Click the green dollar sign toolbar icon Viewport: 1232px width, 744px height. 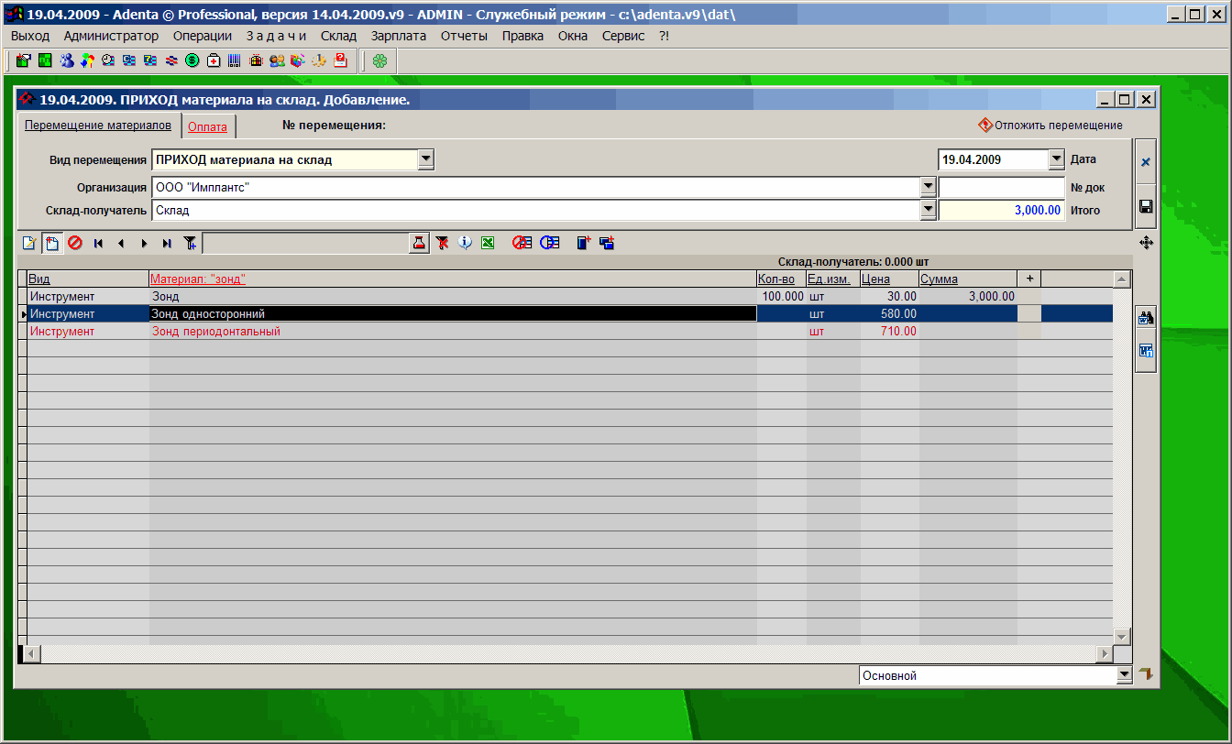click(192, 61)
